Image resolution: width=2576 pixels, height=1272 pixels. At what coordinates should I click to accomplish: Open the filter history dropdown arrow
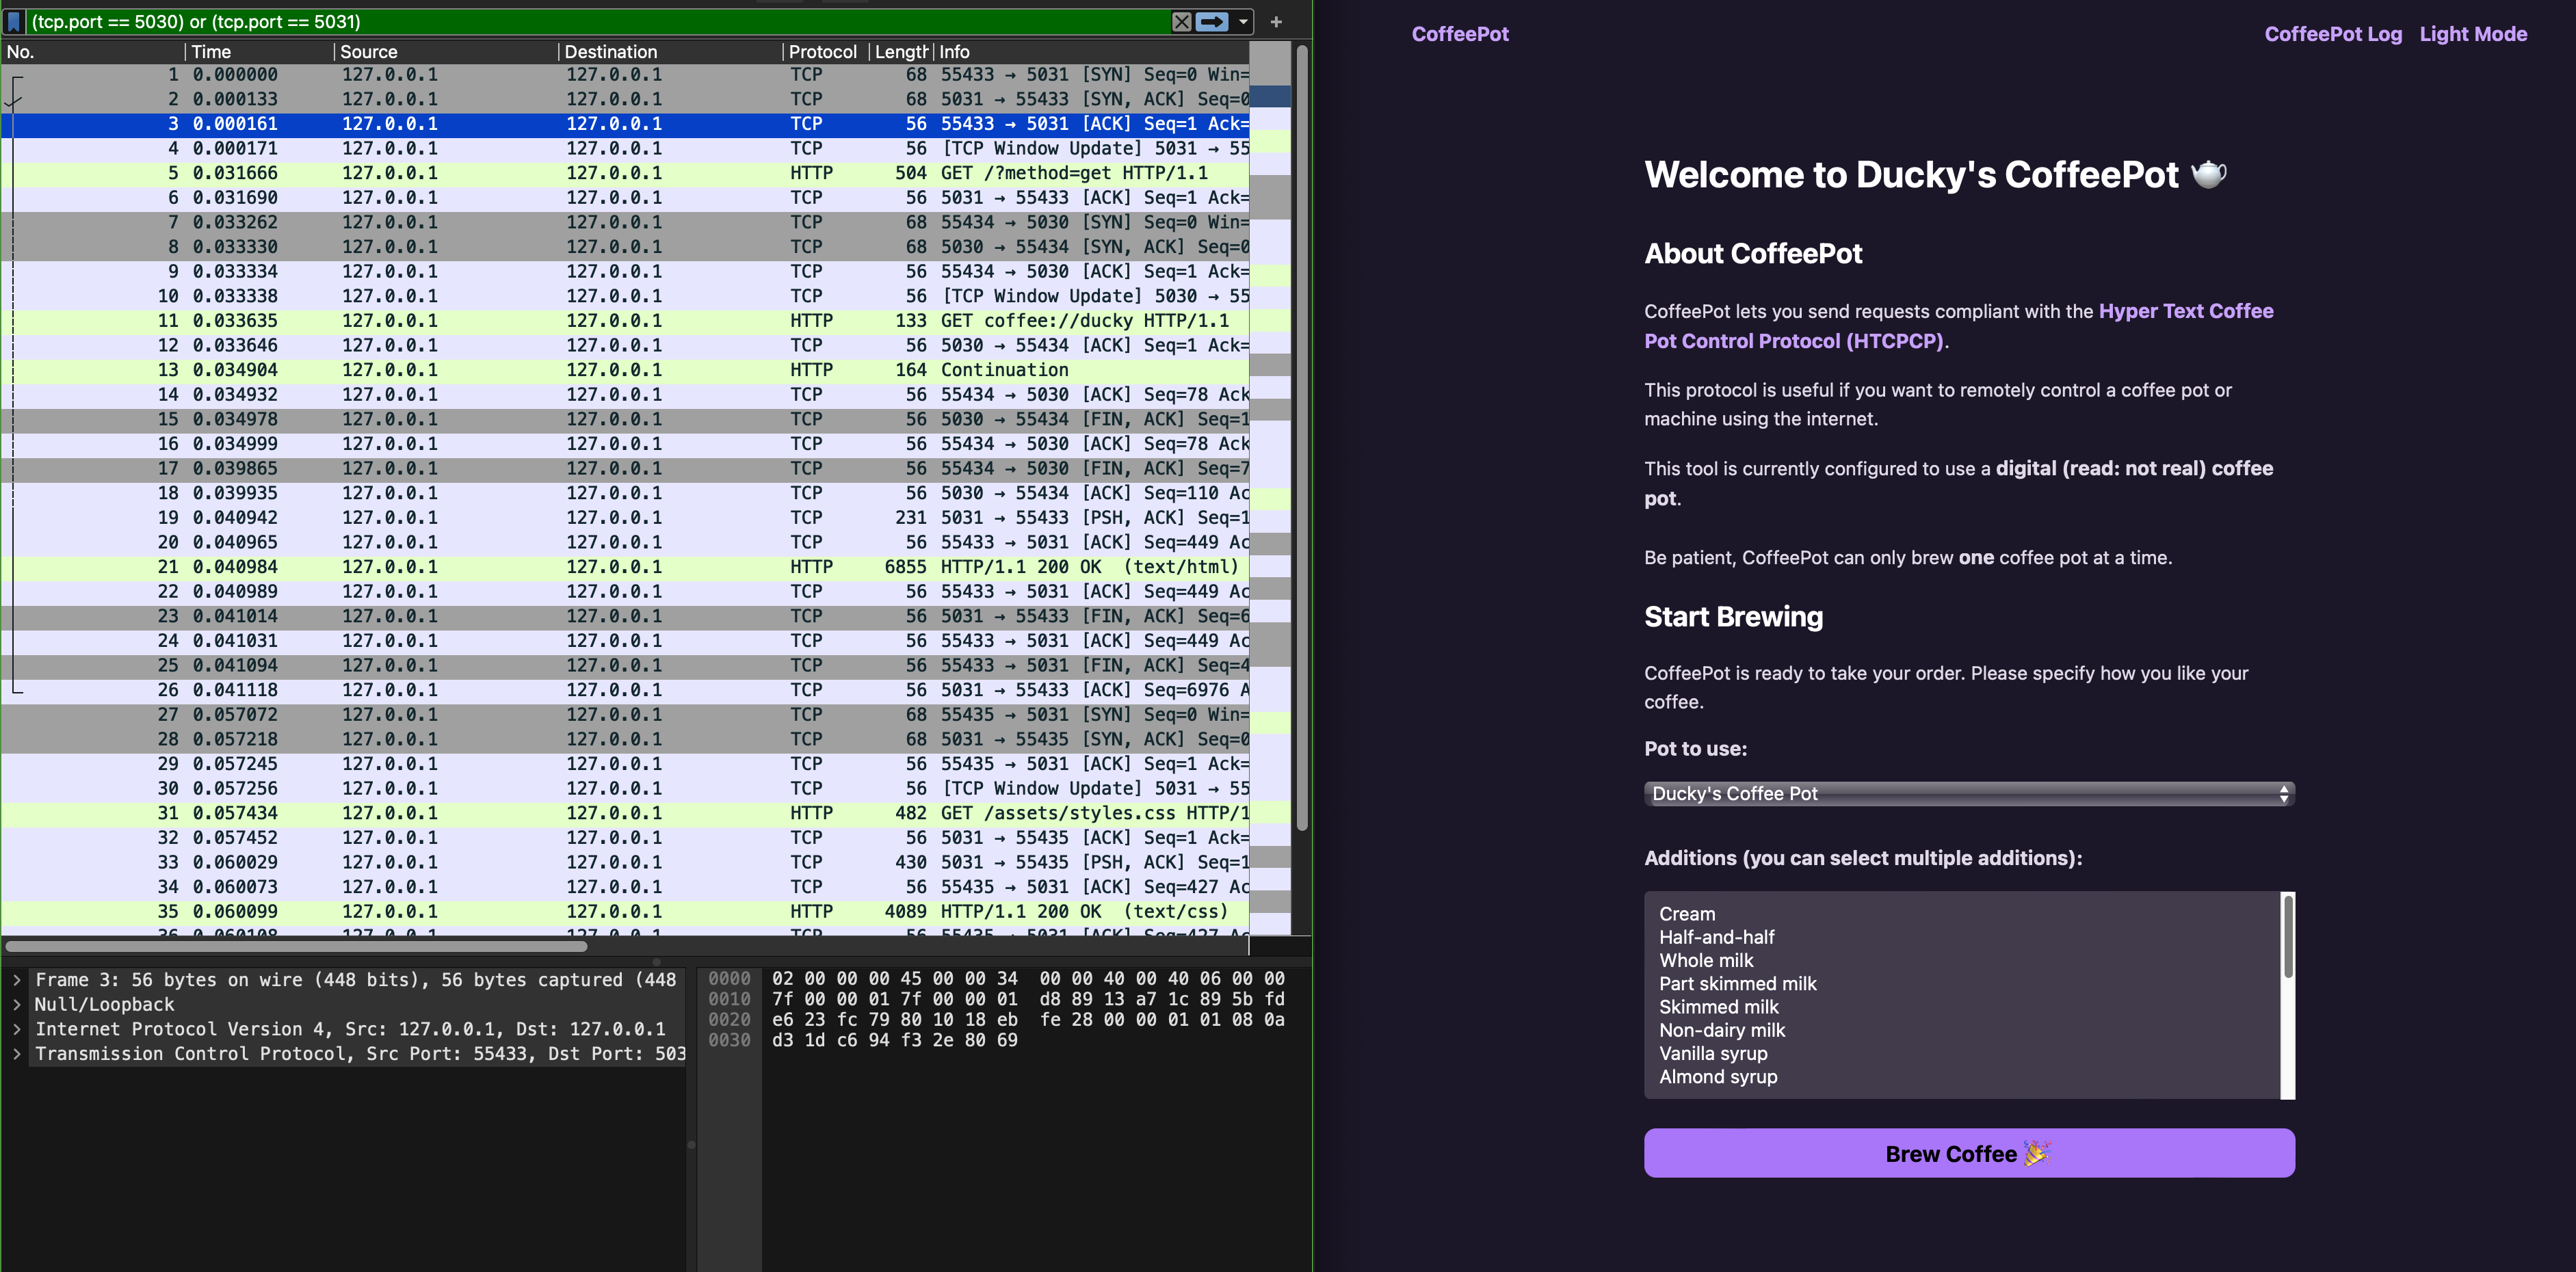pyautogui.click(x=1243, y=21)
